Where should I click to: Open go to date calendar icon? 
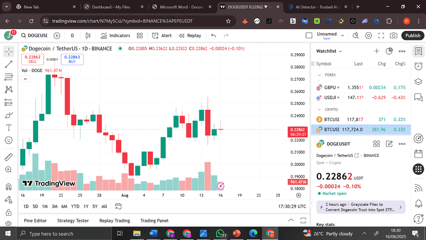coord(118,206)
